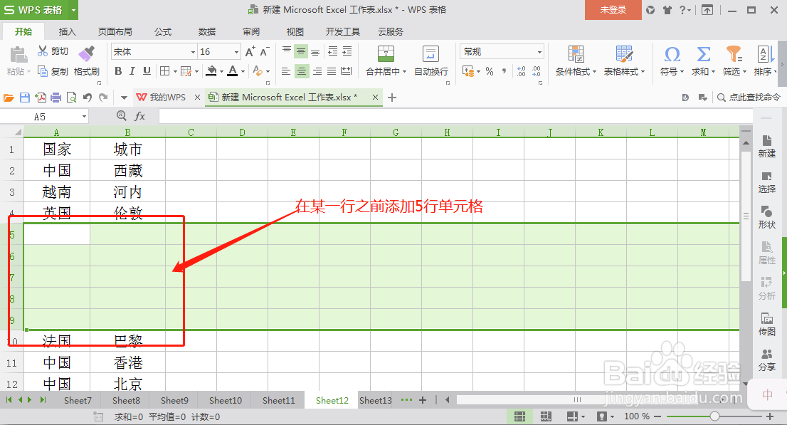Toggle align text left

pyautogui.click(x=285, y=71)
